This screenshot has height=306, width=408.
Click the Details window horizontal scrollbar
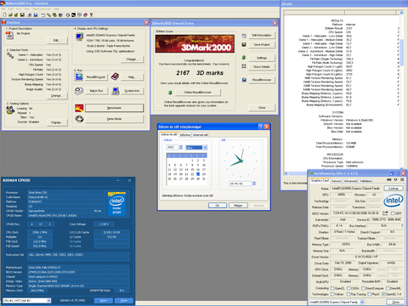click(x=297, y=173)
